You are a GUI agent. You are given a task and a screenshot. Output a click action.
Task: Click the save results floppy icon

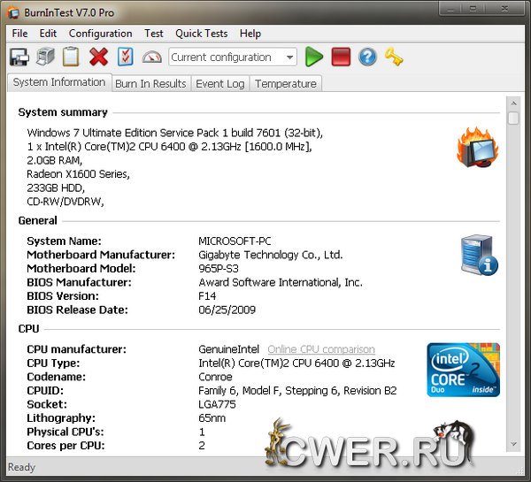(x=19, y=57)
